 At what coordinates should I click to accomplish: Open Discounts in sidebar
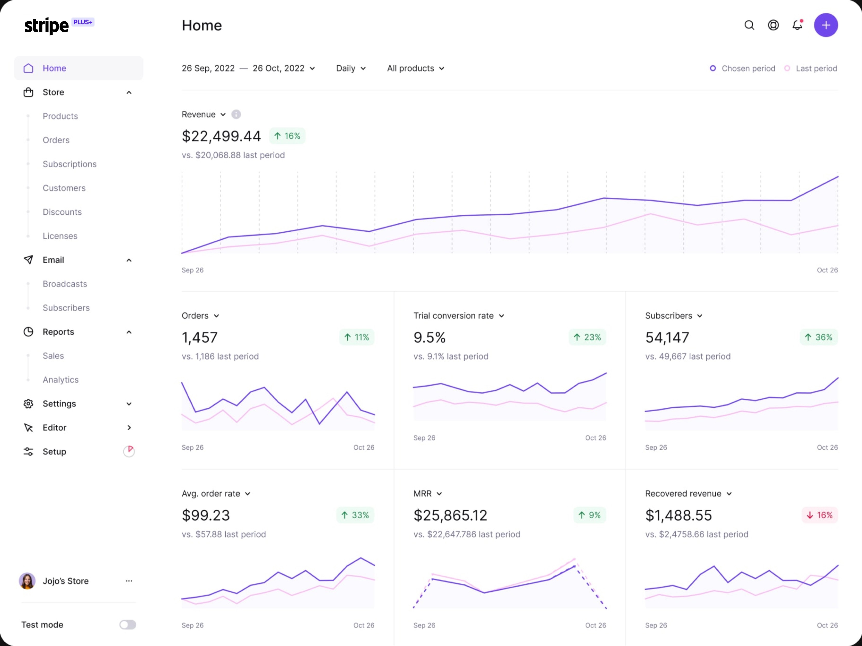62,212
